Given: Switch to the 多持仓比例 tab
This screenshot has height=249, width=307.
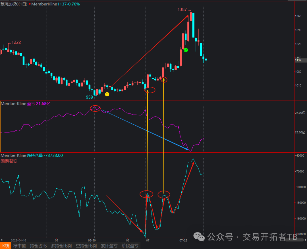Looking at the screenshot, I should (61, 246).
